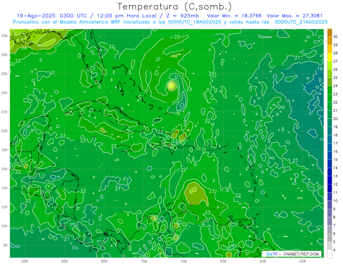Click the gray color scale segment between 5 and 6

(330, 238)
